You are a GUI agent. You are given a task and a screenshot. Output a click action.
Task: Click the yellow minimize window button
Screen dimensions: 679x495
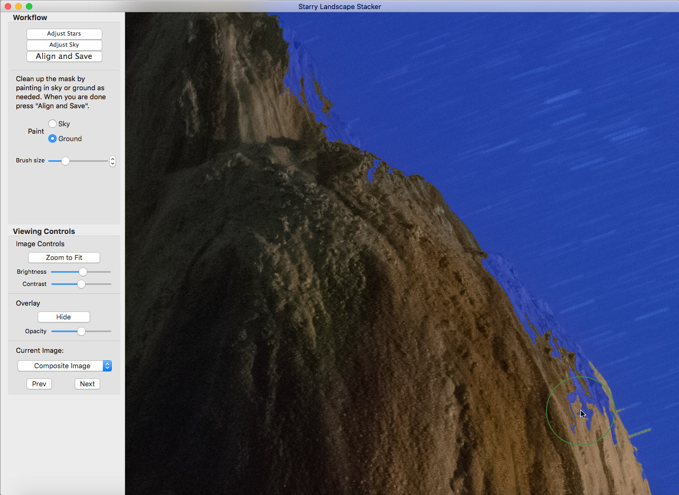pyautogui.click(x=19, y=6)
